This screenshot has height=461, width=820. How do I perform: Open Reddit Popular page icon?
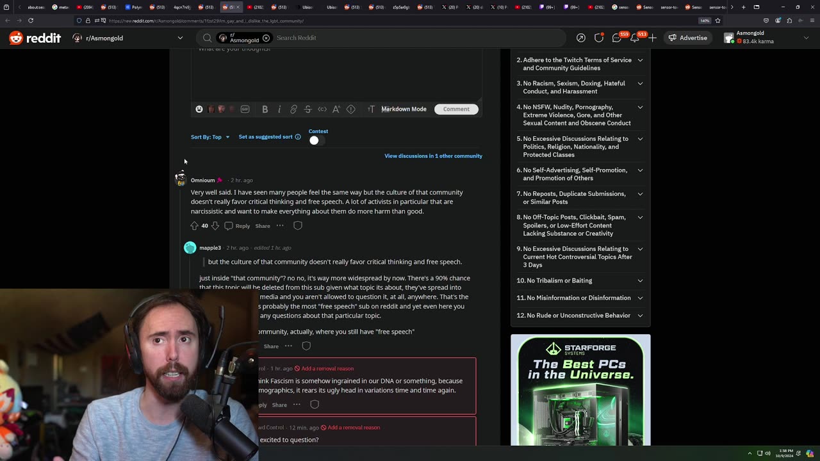(580, 38)
